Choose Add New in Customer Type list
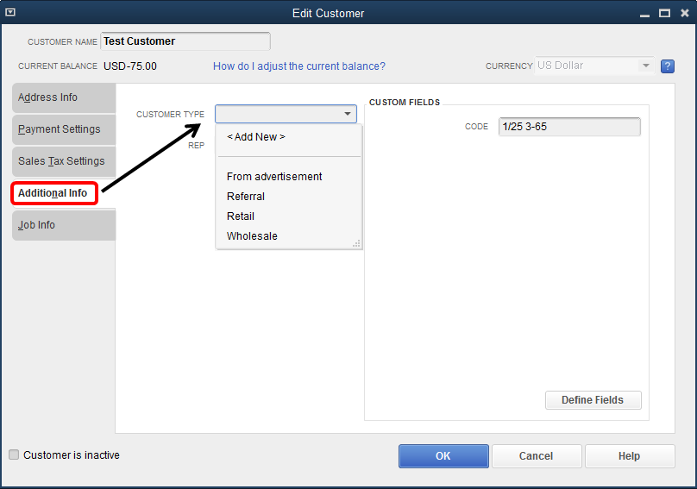 256,137
